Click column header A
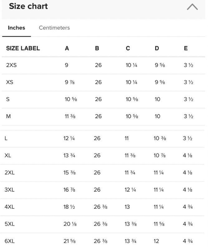This screenshot has height=247, width=208. [67, 48]
